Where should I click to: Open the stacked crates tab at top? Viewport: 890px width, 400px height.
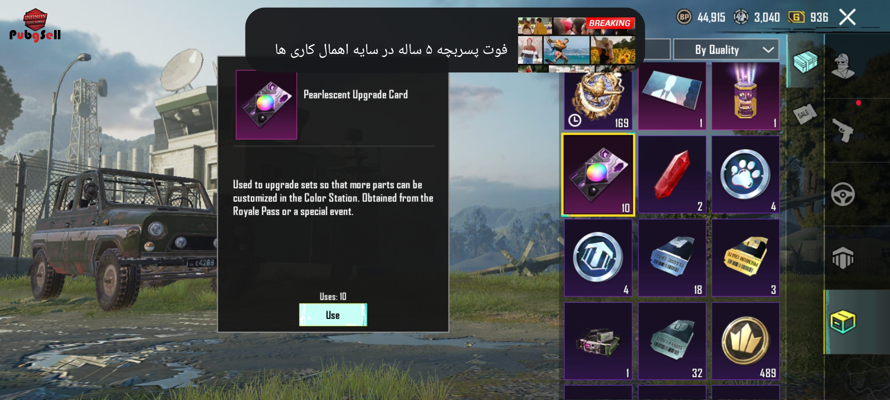tap(805, 61)
